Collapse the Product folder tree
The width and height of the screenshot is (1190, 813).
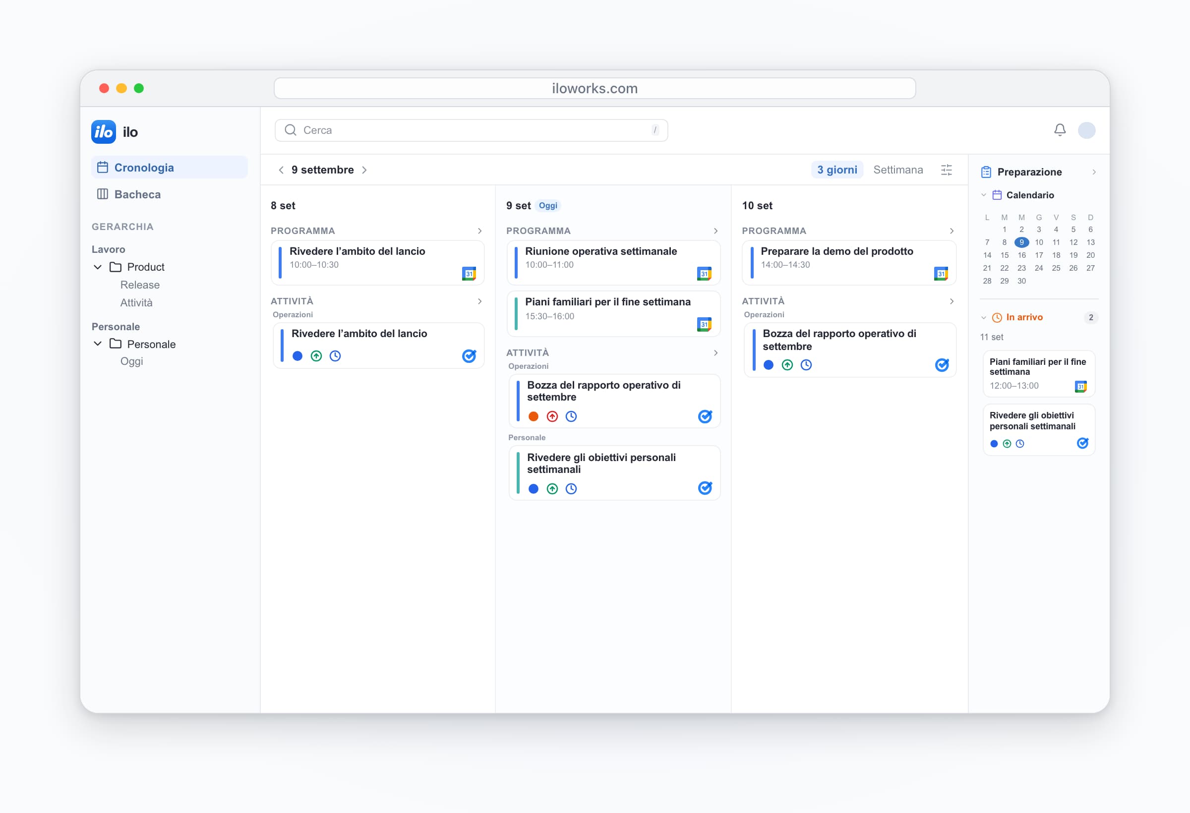coord(97,267)
